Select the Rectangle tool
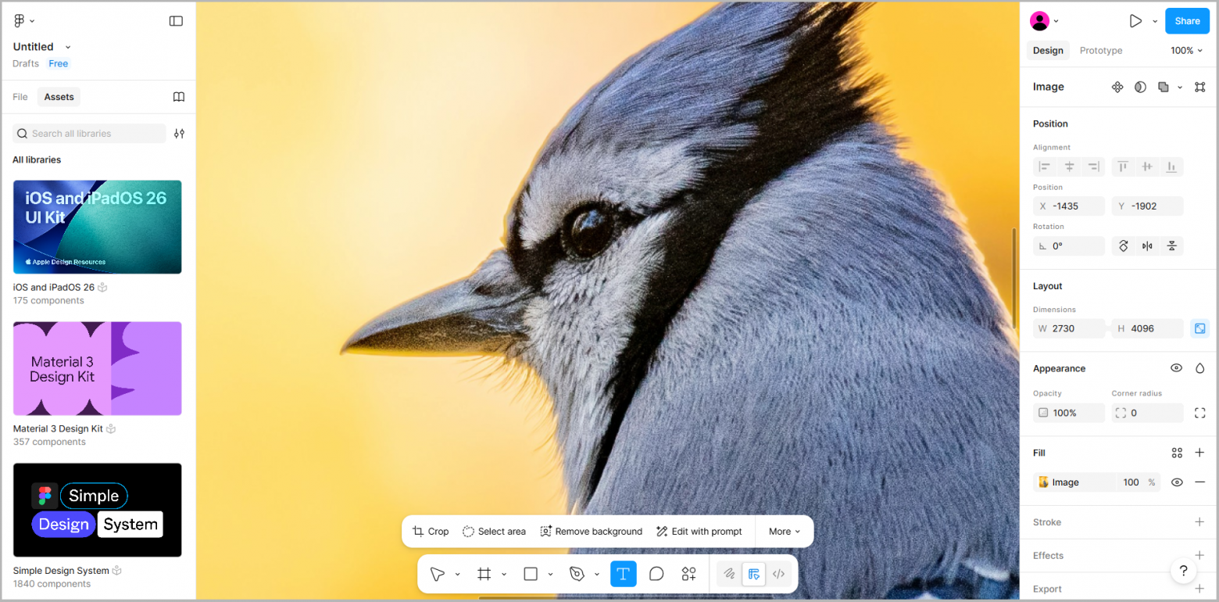 pyautogui.click(x=531, y=573)
